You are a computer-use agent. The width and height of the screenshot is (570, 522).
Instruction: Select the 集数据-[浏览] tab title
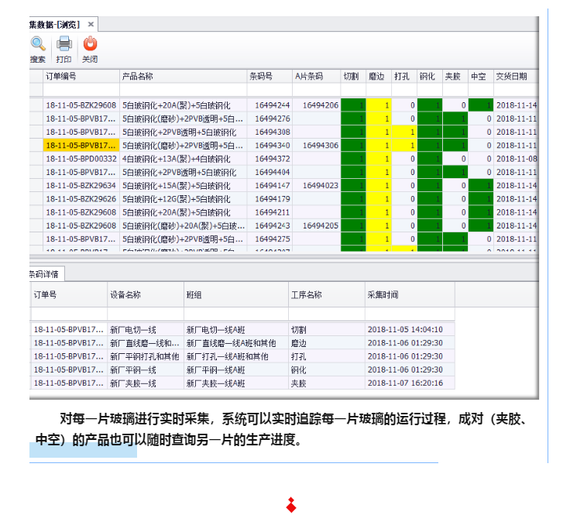coord(56,24)
